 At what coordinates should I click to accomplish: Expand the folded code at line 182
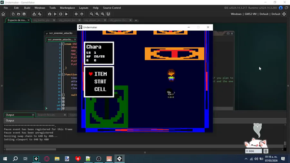pyautogui.click(x=63, y=109)
